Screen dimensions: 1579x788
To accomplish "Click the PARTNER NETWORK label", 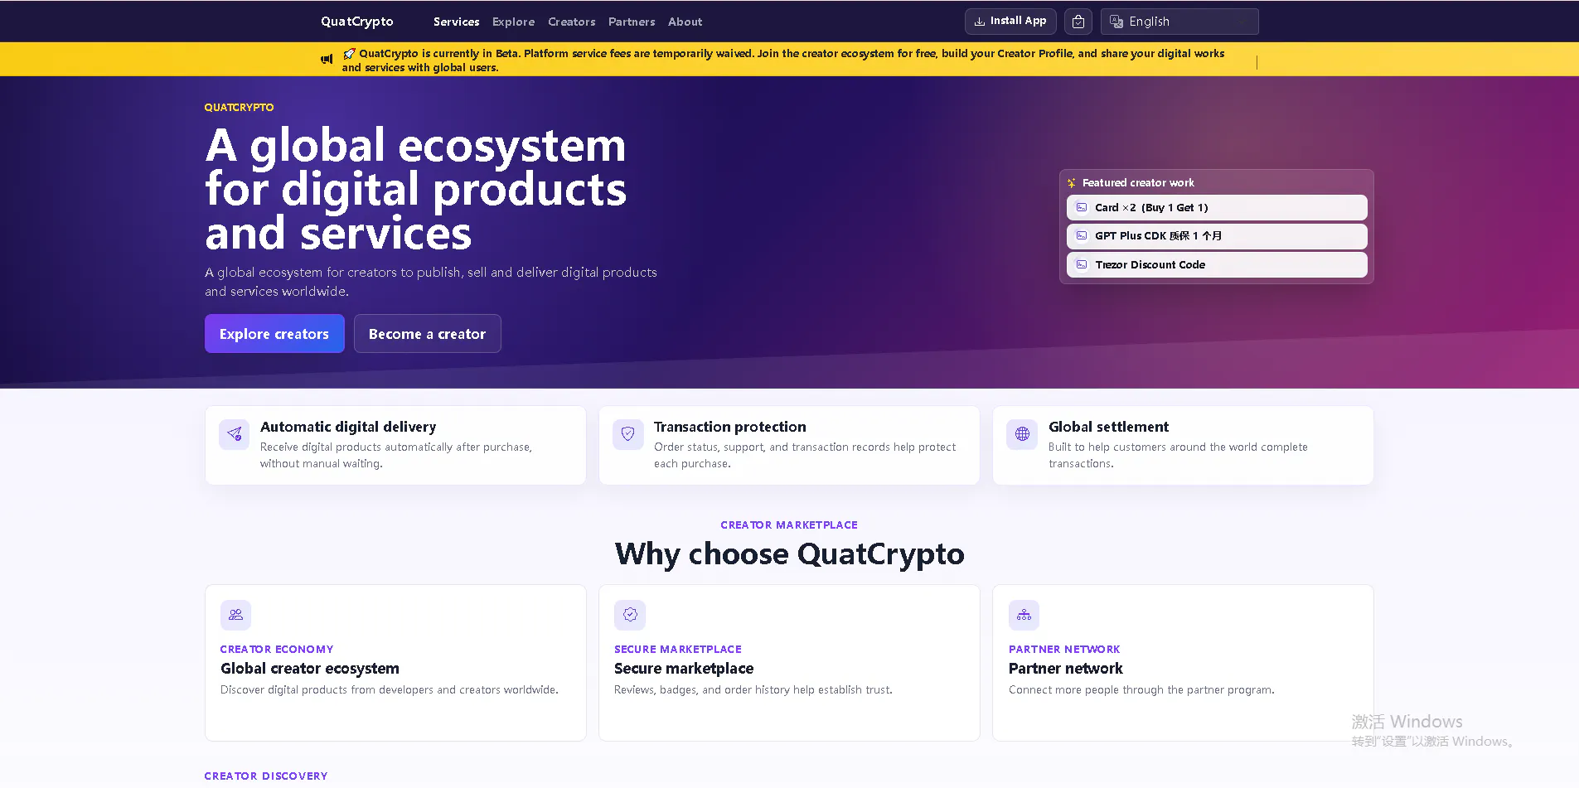I will pos(1064,650).
